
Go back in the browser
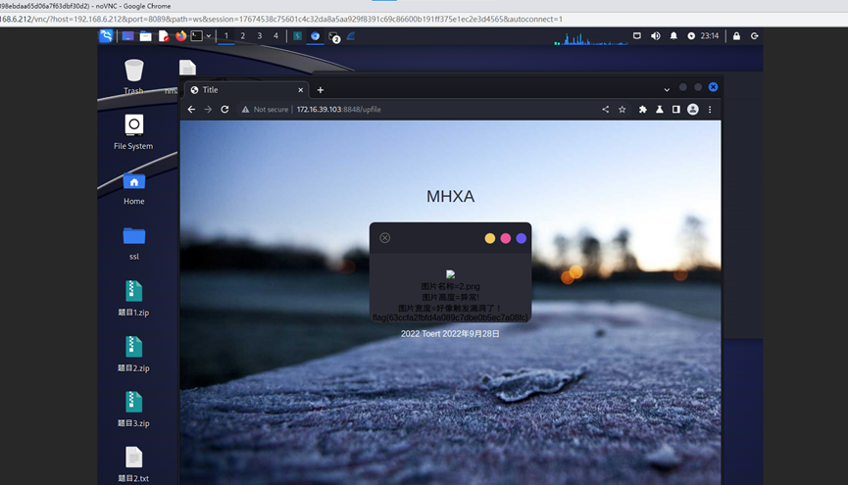191,109
